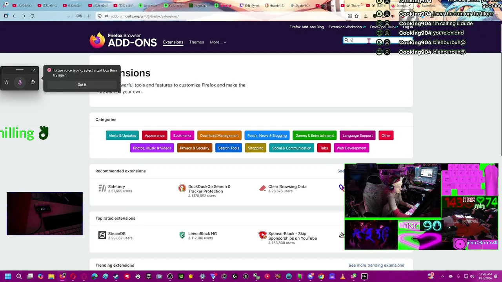Show hidden system tray icons chevron
502x282 pixels.
point(443,277)
